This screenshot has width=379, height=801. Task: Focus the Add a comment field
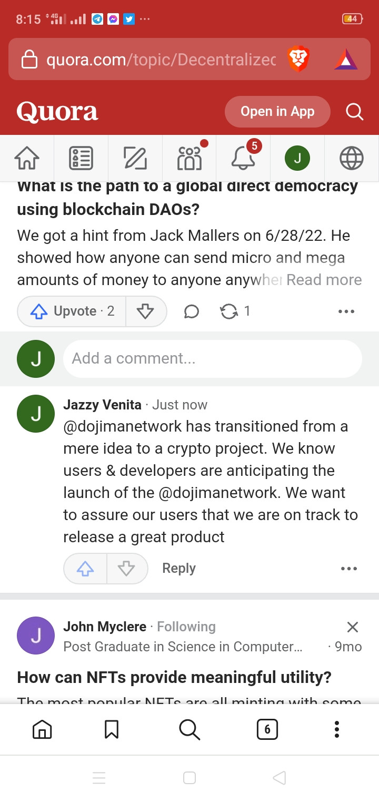click(x=213, y=358)
